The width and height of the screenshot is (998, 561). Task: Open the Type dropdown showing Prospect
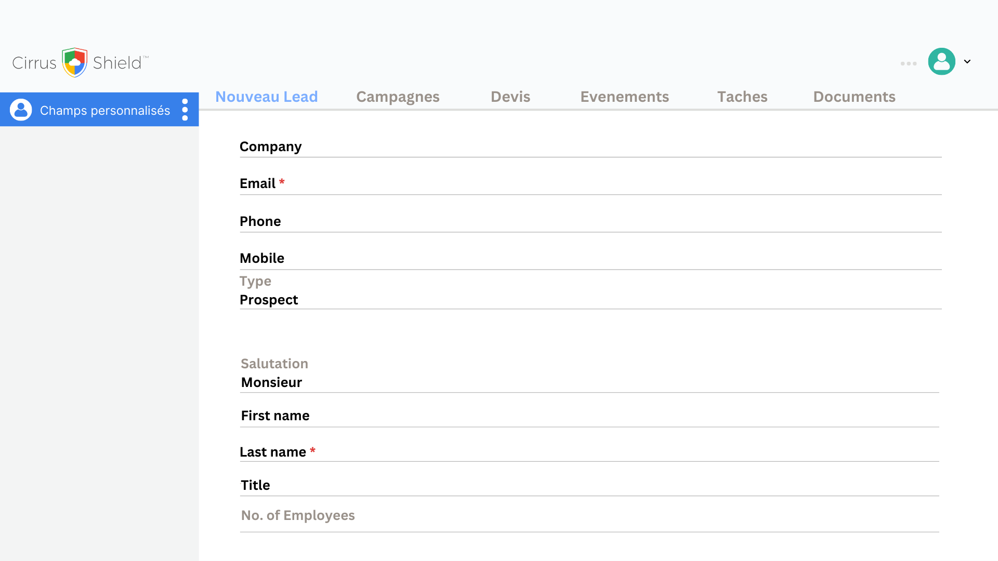[x=590, y=291]
